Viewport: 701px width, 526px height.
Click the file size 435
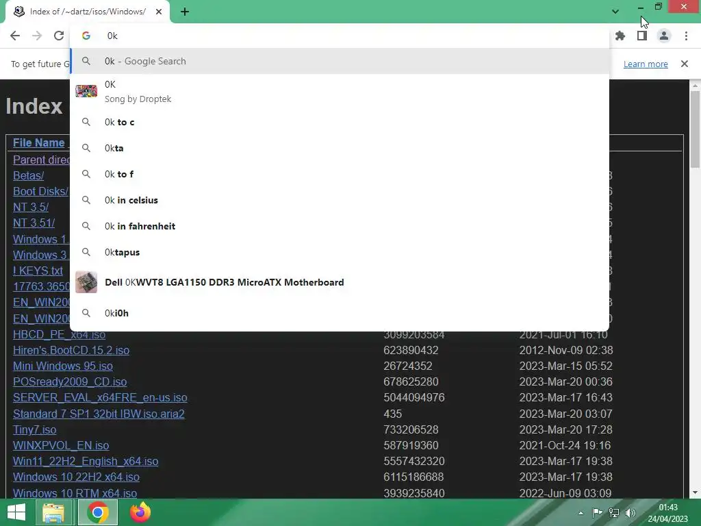(392, 414)
